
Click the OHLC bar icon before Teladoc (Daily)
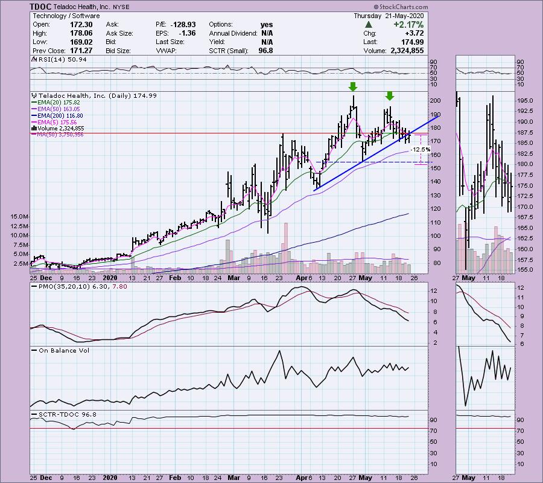tap(34, 95)
